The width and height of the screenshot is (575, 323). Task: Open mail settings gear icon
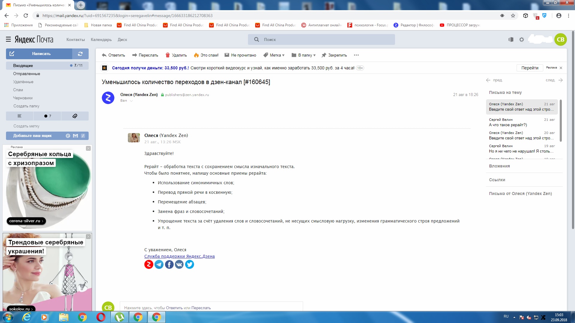(522, 39)
